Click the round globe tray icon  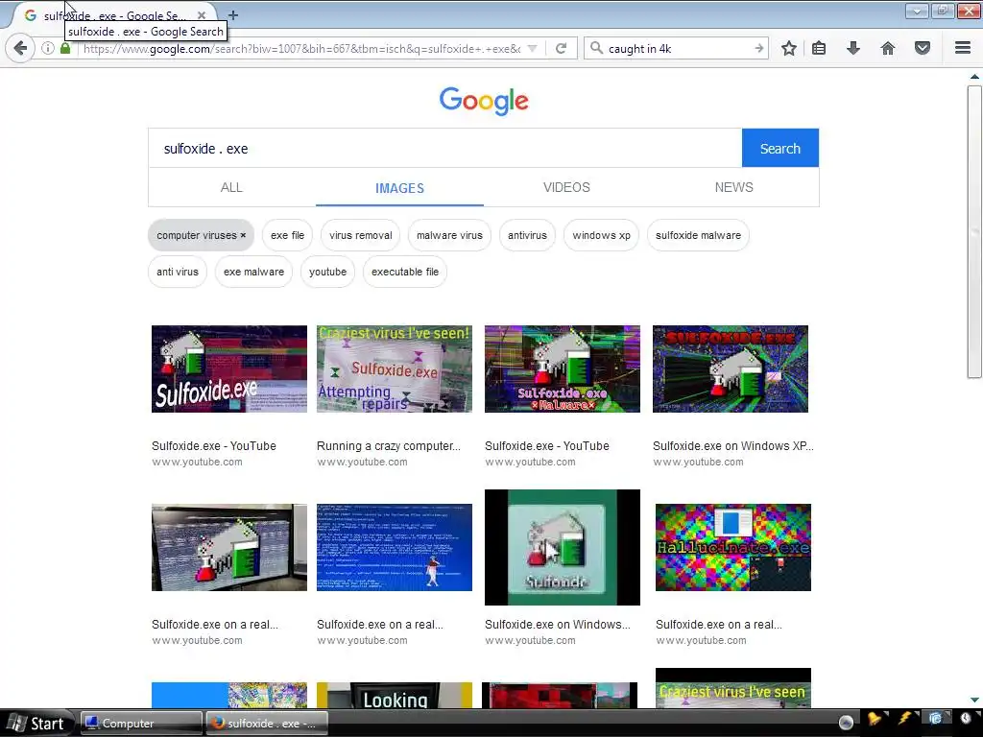(x=846, y=723)
